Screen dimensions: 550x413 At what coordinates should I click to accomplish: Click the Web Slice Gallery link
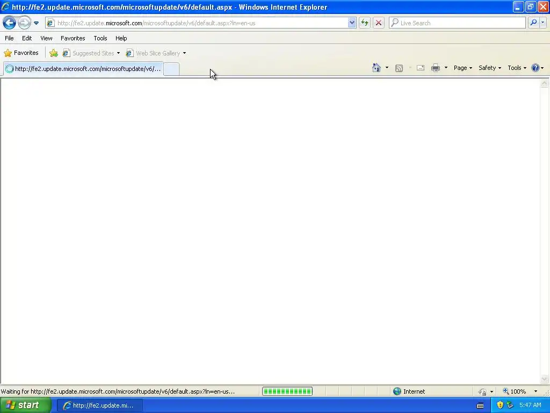click(x=158, y=53)
